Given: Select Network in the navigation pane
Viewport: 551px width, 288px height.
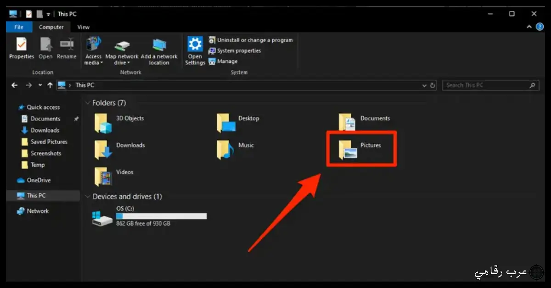Looking at the screenshot, I should coord(33,211).
